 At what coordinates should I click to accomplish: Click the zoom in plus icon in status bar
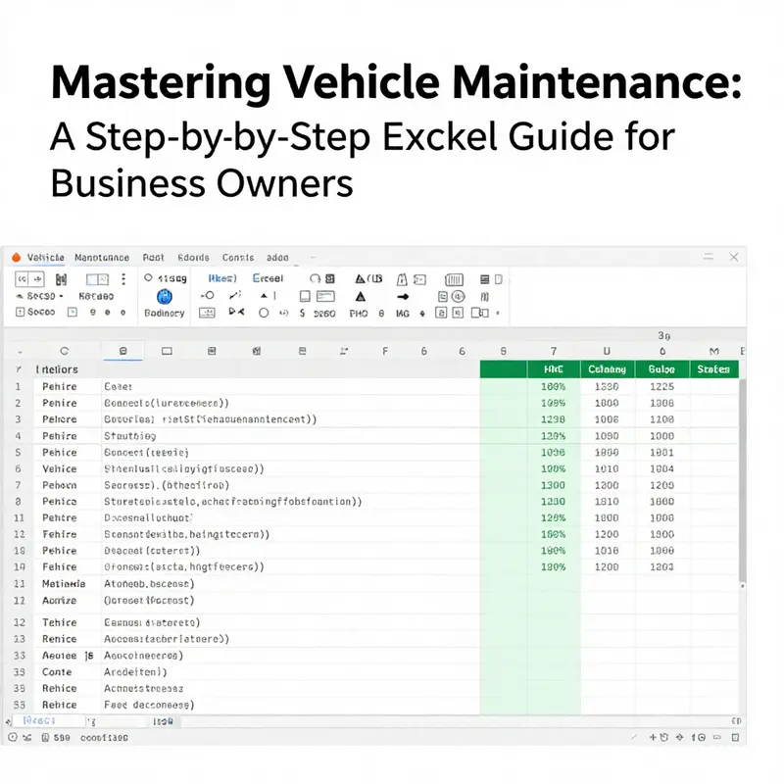click(x=653, y=737)
